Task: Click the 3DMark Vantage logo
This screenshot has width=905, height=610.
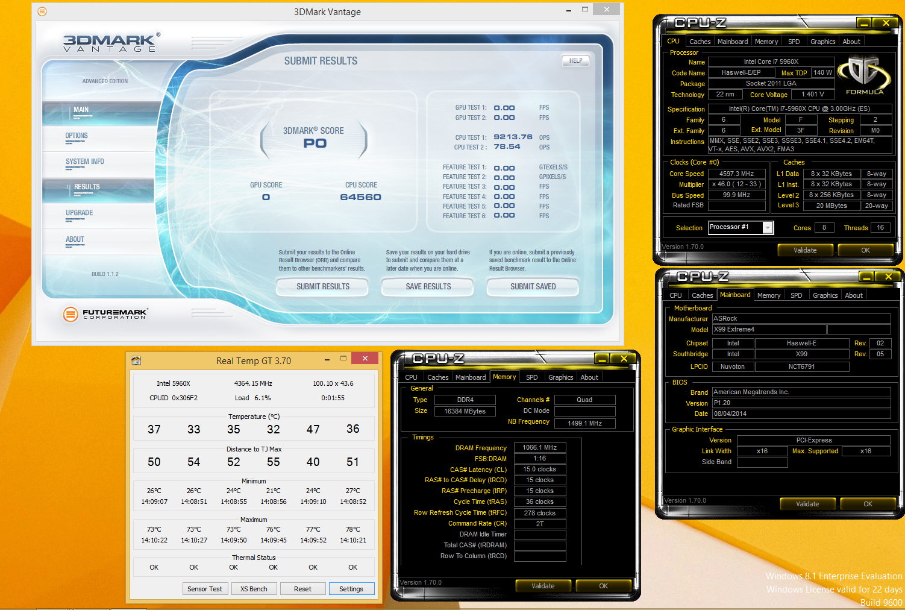Action: [112, 42]
